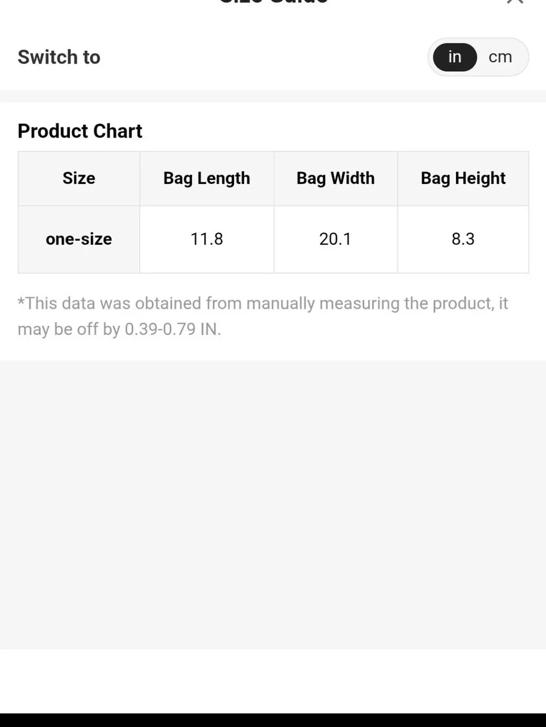Click the black bar at screen bottom
Screen dimensions: 546x727
(x=273, y=720)
